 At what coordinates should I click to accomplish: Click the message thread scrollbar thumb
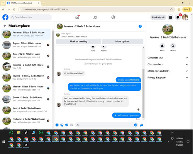click(144, 93)
